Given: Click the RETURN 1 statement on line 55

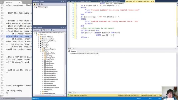Looking at the screenshot, I should [x=85, y=37].
